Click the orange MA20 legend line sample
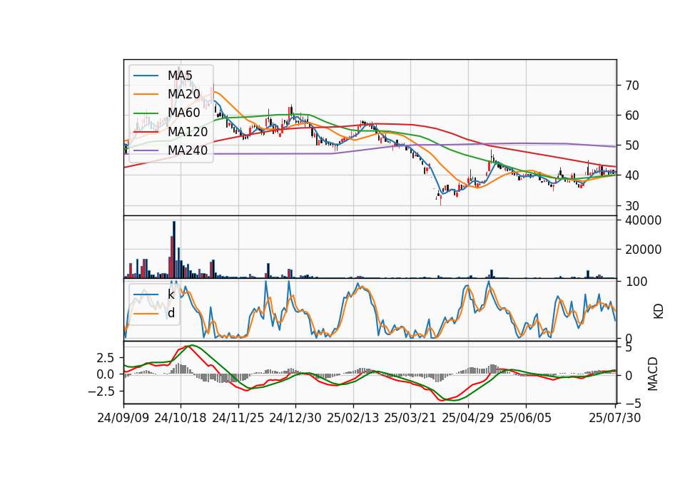Image resolution: width=685 pixels, height=492 pixels. pos(146,94)
